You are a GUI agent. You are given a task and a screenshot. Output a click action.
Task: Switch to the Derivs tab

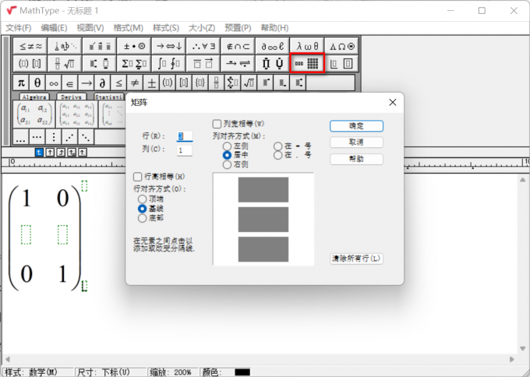click(72, 97)
